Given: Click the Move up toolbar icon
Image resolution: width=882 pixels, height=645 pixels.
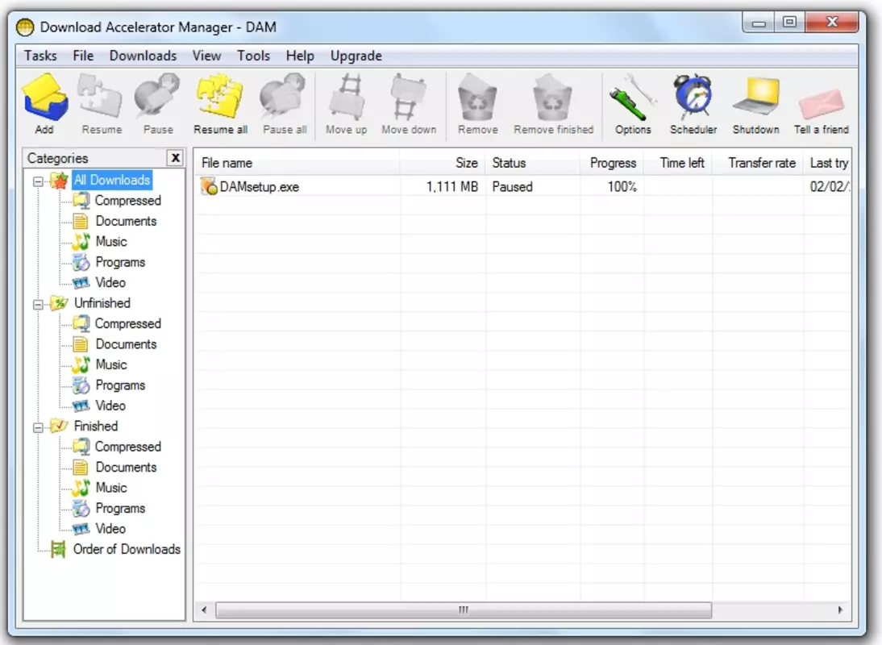Looking at the screenshot, I should click(x=347, y=97).
